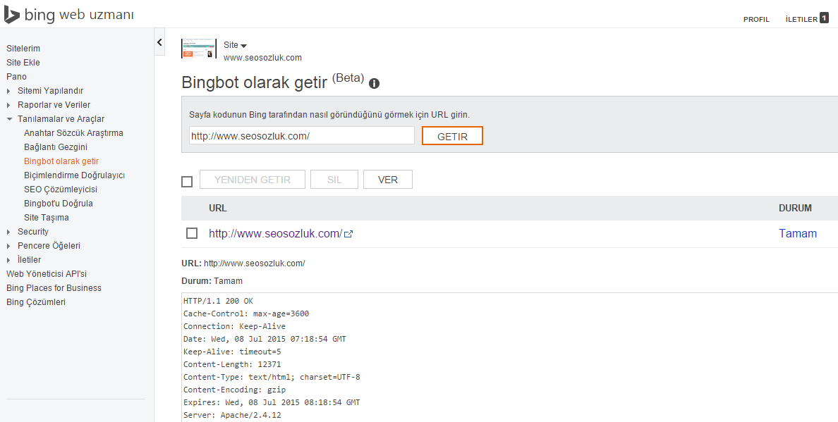This screenshot has width=838, height=422.
Task: Click the seosozluk site thumbnail
Action: coord(199,49)
